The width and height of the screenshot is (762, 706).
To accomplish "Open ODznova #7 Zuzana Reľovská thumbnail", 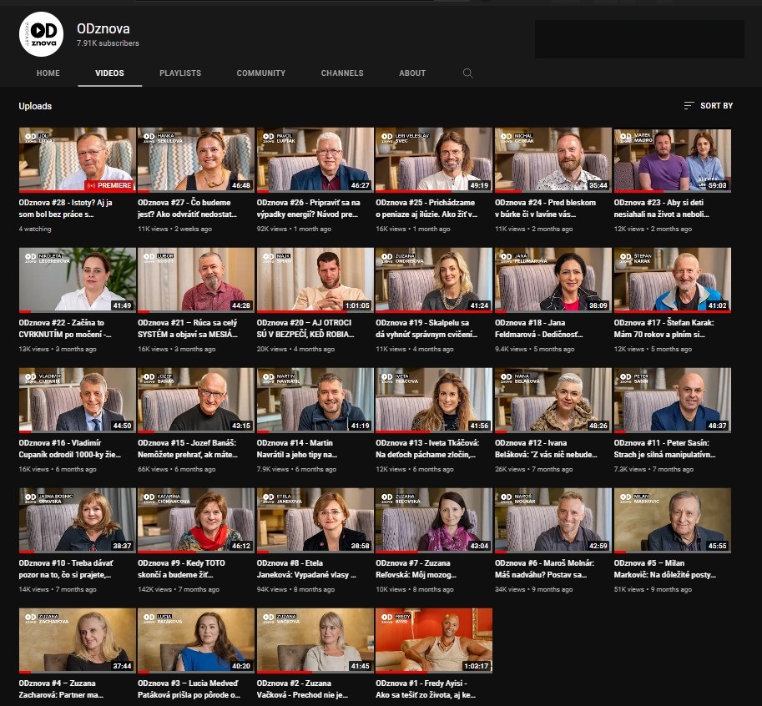I will (x=434, y=521).
